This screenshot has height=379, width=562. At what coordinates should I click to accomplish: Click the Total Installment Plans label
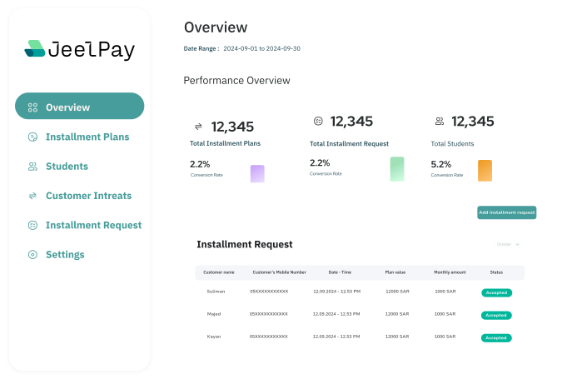click(x=225, y=143)
